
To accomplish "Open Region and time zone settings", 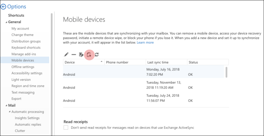I will point(28,86).
